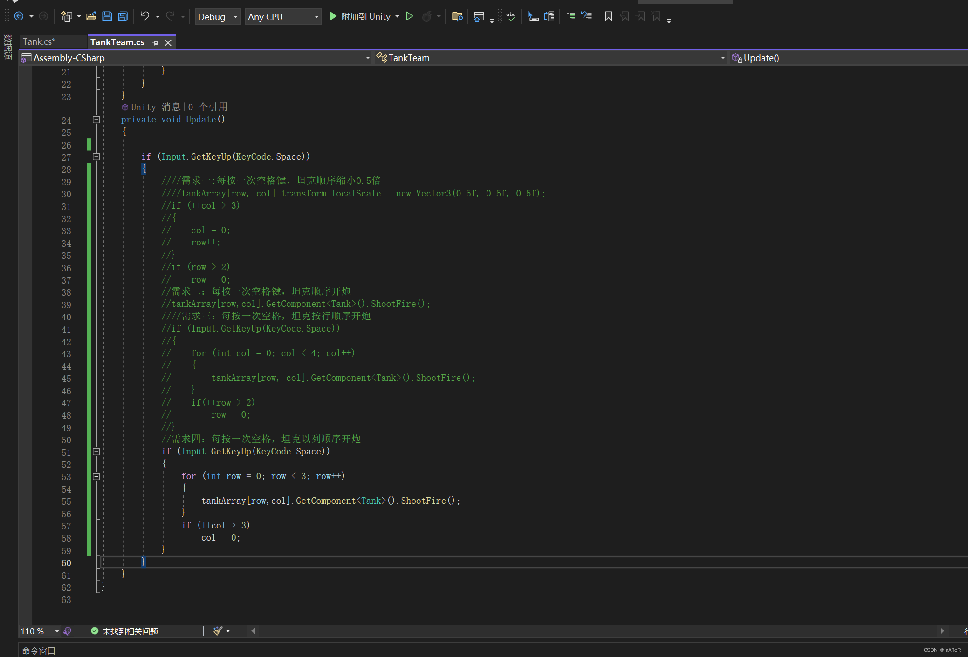This screenshot has height=657, width=968.
Task: Open the Any CPU platform dropdown
Action: [x=283, y=16]
